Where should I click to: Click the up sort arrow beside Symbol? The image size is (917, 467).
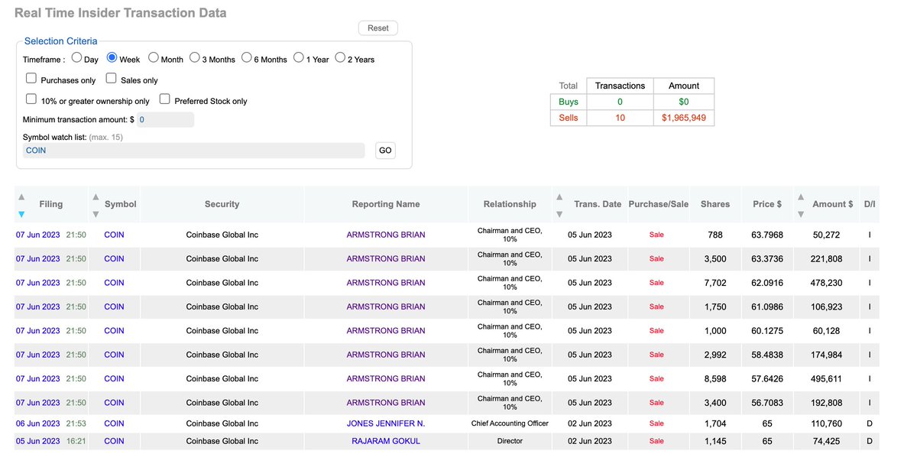96,196
